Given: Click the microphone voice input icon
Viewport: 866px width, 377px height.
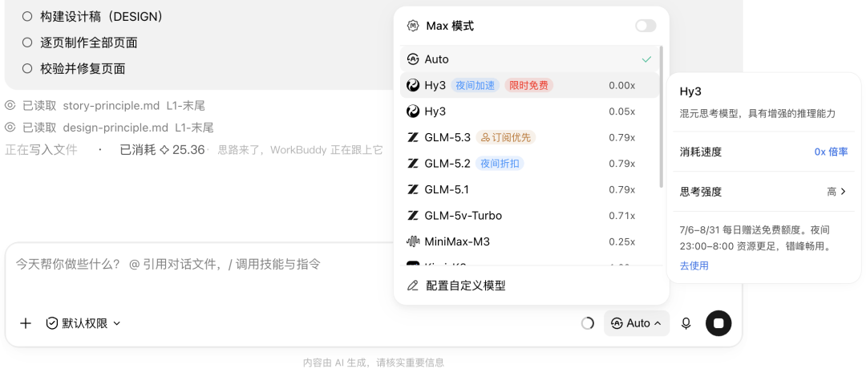Looking at the screenshot, I should point(686,323).
